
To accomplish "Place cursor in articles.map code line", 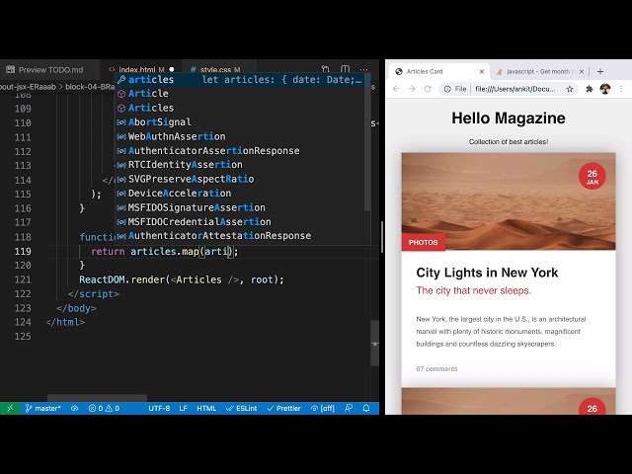I will (165, 251).
